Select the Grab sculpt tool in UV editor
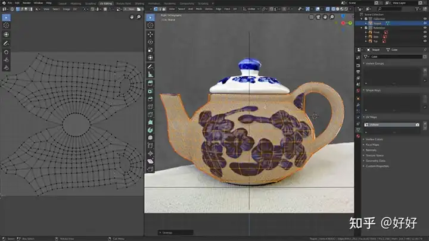This screenshot has width=429, height=241. (6, 52)
